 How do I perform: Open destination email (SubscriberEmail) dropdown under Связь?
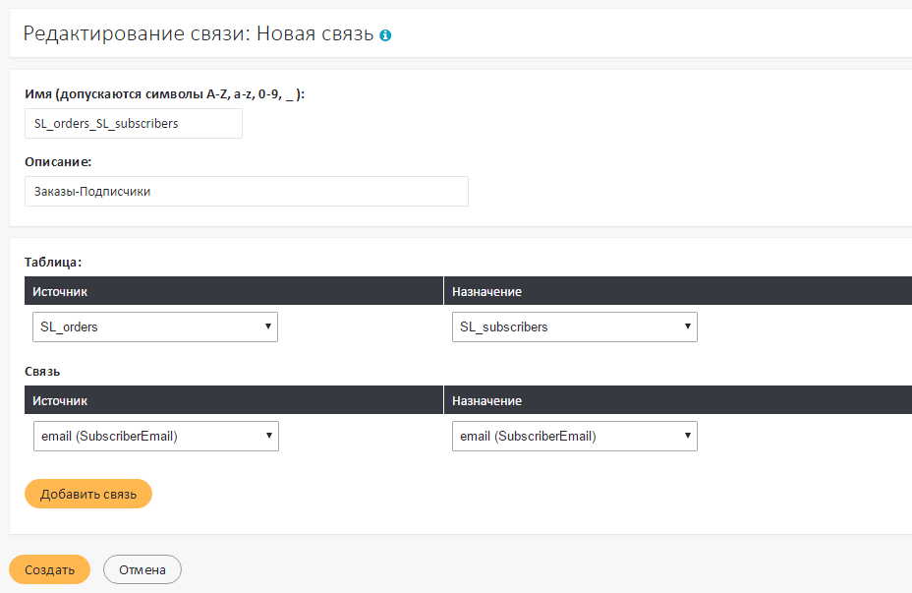574,437
